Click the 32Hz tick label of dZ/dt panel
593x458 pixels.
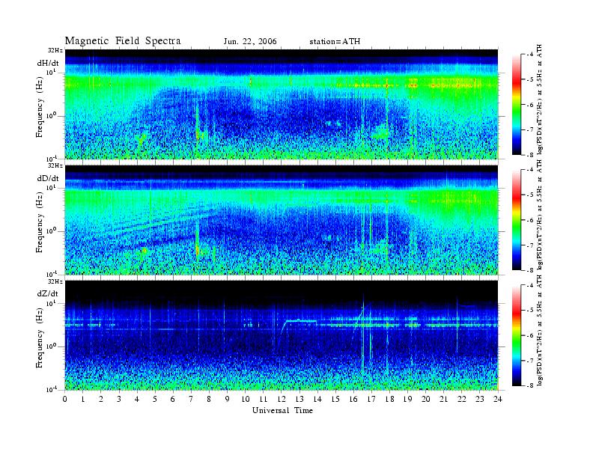pos(55,281)
